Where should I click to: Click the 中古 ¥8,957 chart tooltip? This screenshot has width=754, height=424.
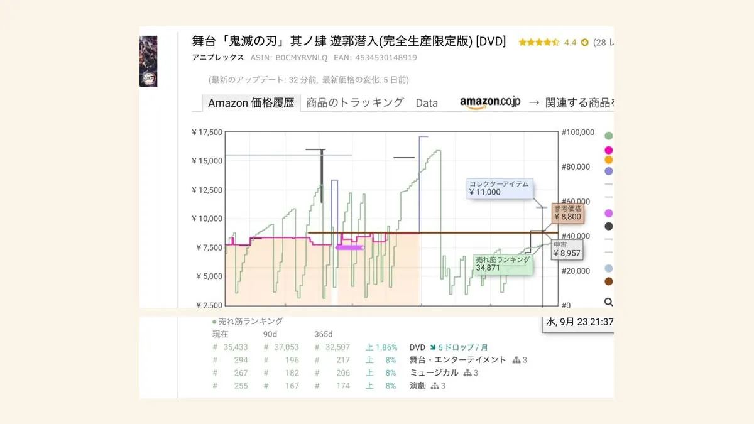[567, 249]
